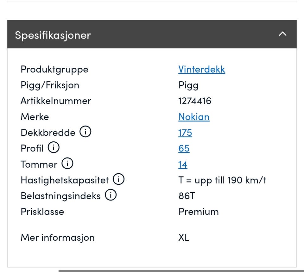
Task: Click the article number 1274416
Action: (195, 101)
